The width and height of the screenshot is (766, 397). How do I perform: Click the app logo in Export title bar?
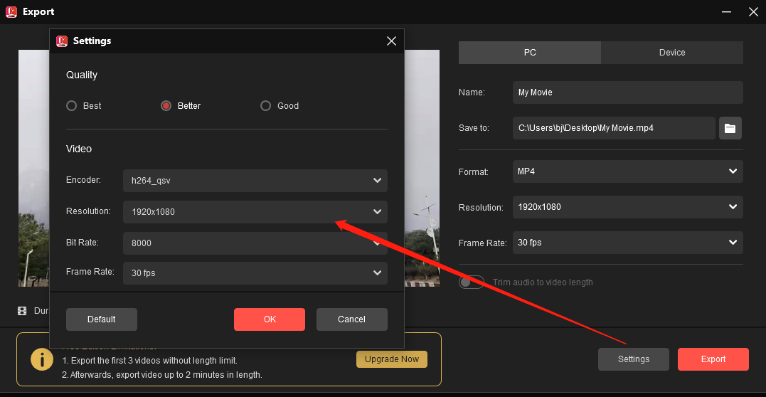pyautogui.click(x=11, y=11)
